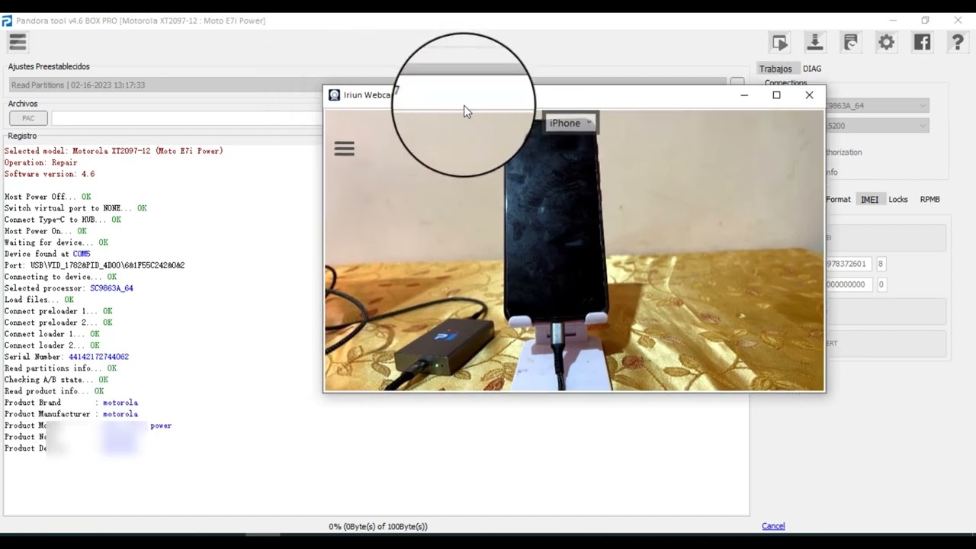Image resolution: width=976 pixels, height=549 pixels.
Task: Click 'Software version: 4.6' log line
Action: pyautogui.click(x=50, y=174)
